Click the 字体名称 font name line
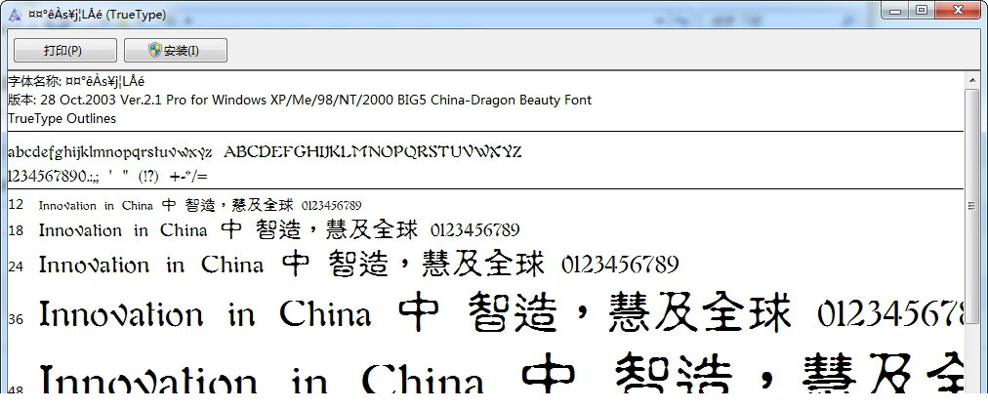The image size is (988, 409). [x=76, y=81]
